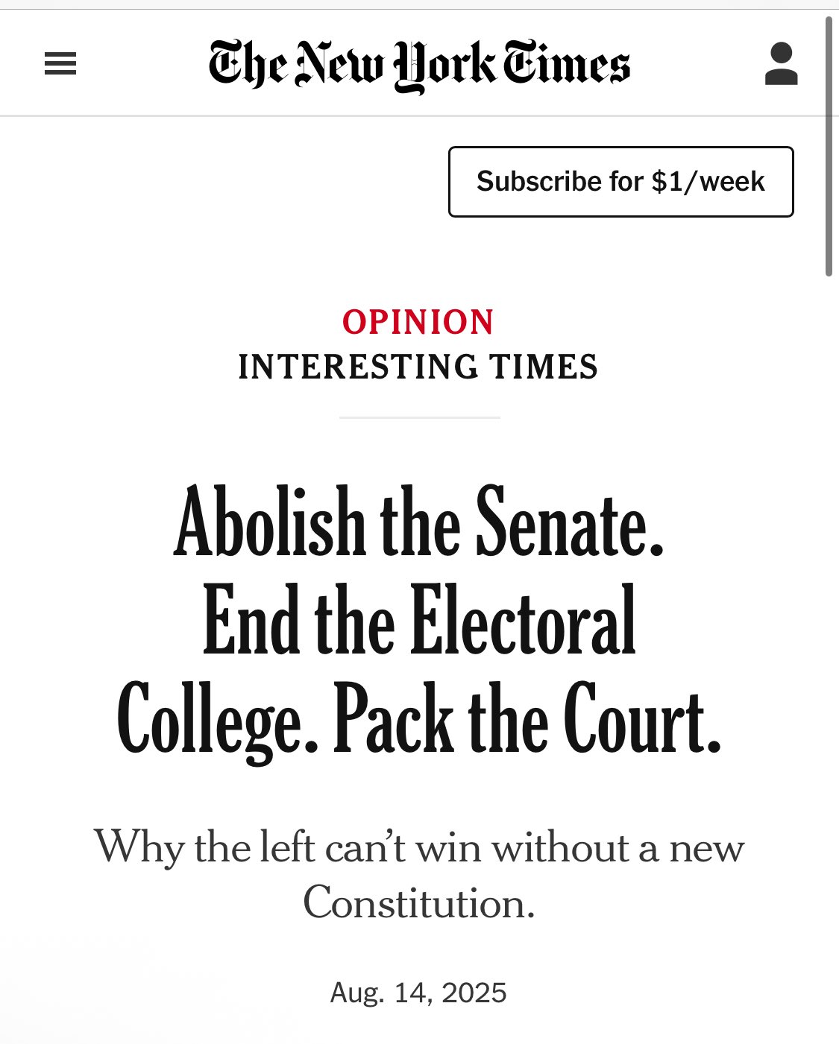Image resolution: width=839 pixels, height=1044 pixels.
Task: Click the subheading 'Why the left can't win'
Action: coord(288,849)
